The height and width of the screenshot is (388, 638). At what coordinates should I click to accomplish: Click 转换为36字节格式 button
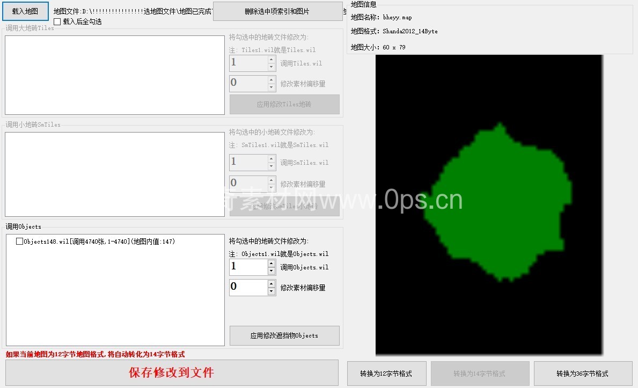point(582,374)
